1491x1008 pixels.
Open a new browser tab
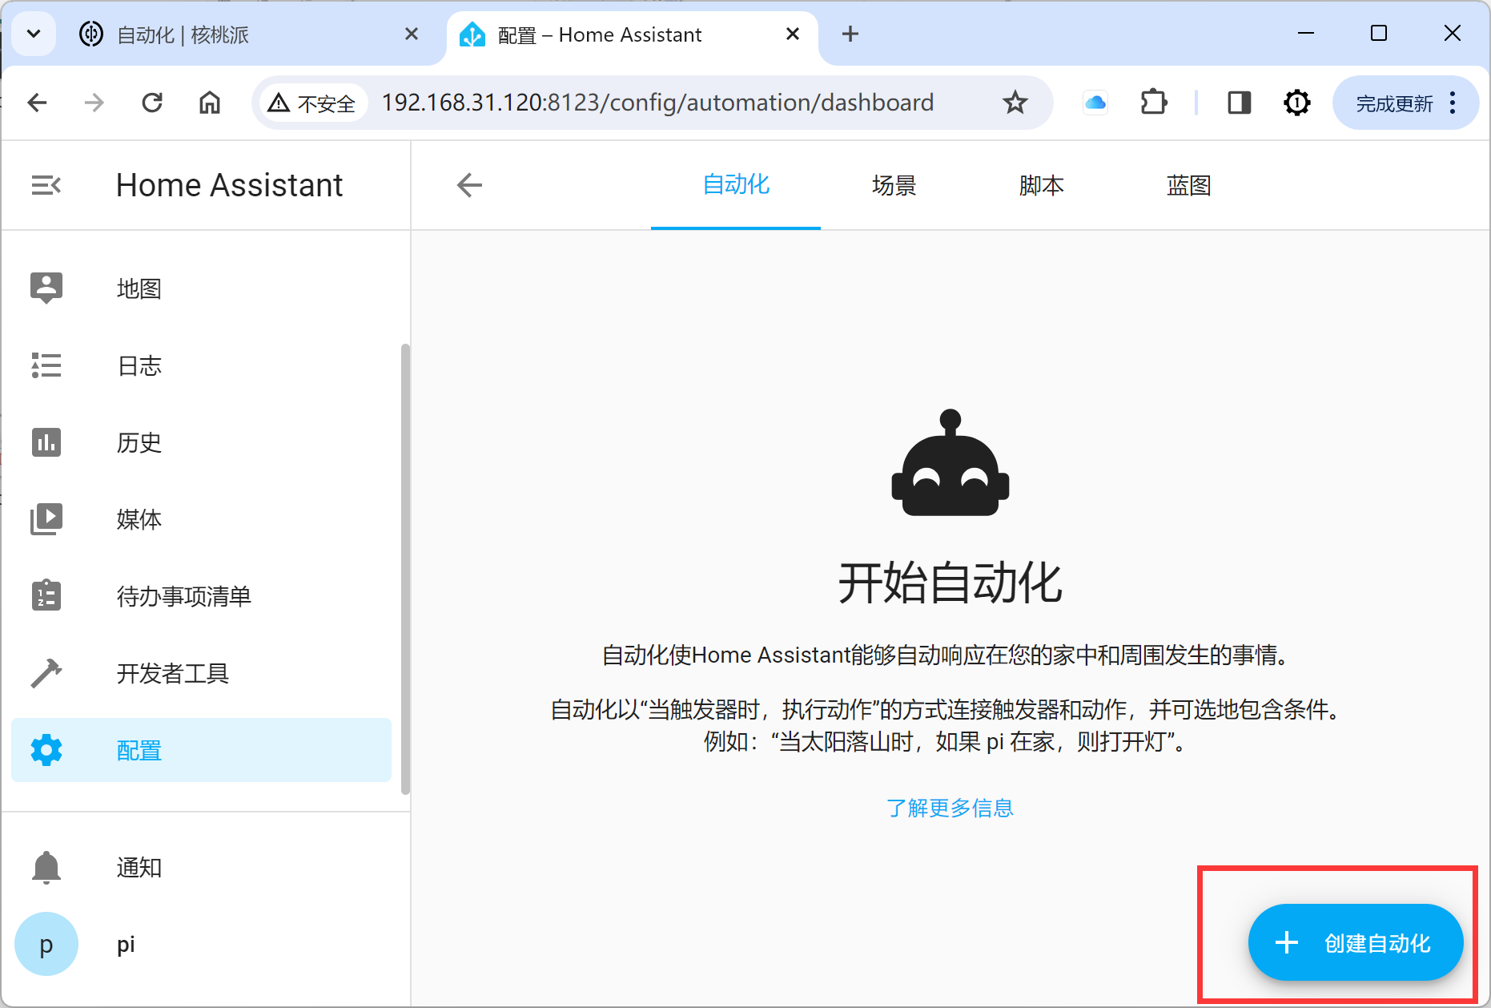point(850,34)
